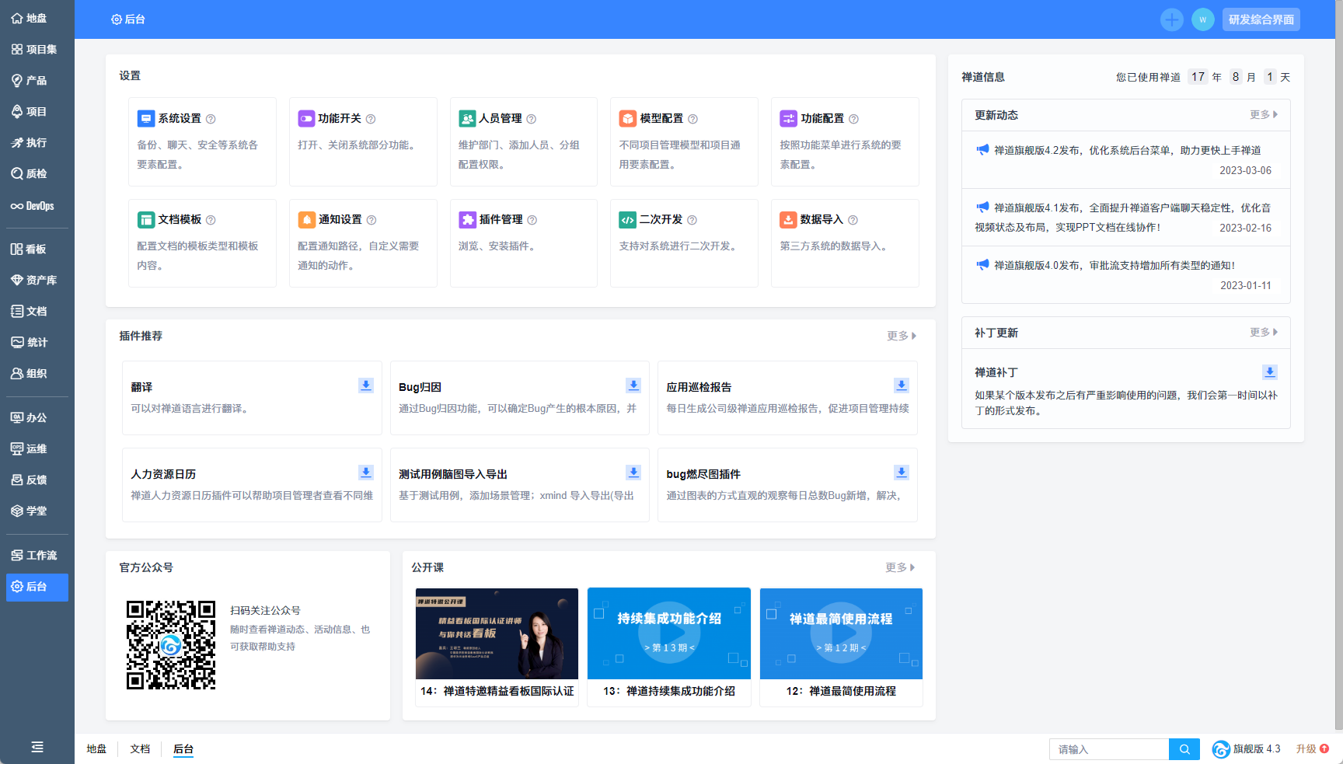The height and width of the screenshot is (764, 1343).
Task: Expand 更多 in 补丁更新 panel
Action: coord(1264,332)
